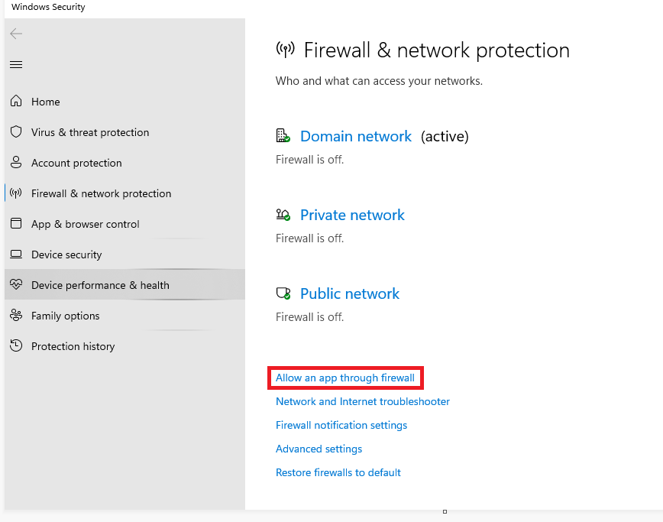
Task: Open Firewall notification settings link
Action: coord(341,425)
